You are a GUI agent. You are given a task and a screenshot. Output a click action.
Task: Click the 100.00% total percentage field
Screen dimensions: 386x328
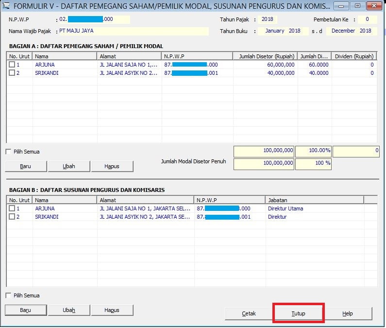pos(313,151)
